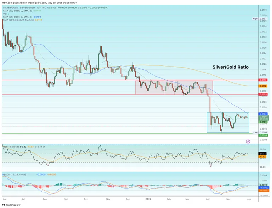Click the green 0.0094 support price tag

(262, 135)
